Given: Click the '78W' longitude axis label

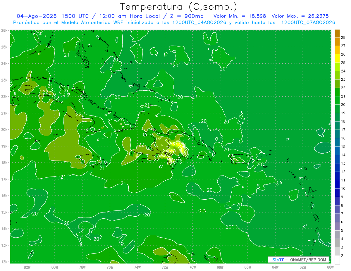Looking at the screenshot, I should pos(82,267).
